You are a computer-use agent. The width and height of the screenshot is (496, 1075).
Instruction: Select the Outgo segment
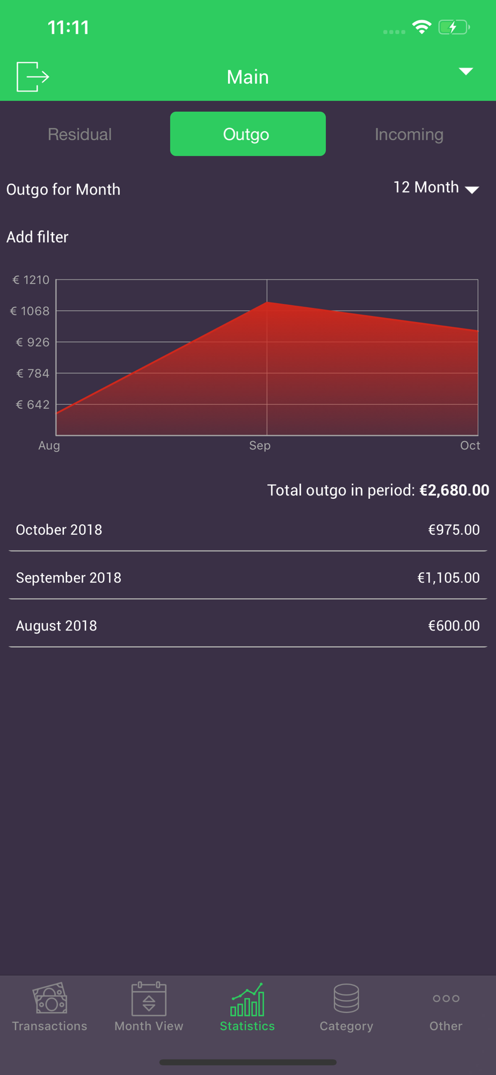(x=247, y=134)
